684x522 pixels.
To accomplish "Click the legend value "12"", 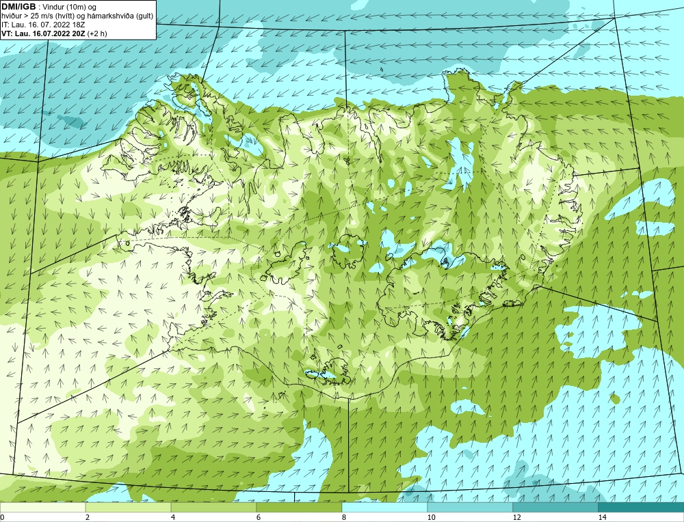I will click(516, 517).
